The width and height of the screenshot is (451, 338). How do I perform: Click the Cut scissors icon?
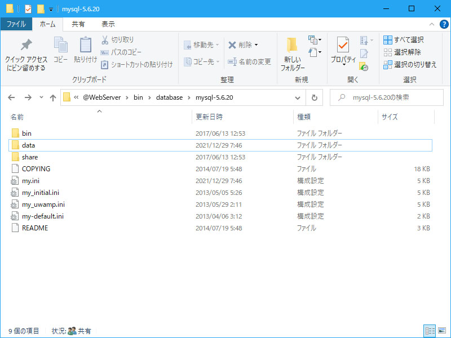tap(105, 39)
